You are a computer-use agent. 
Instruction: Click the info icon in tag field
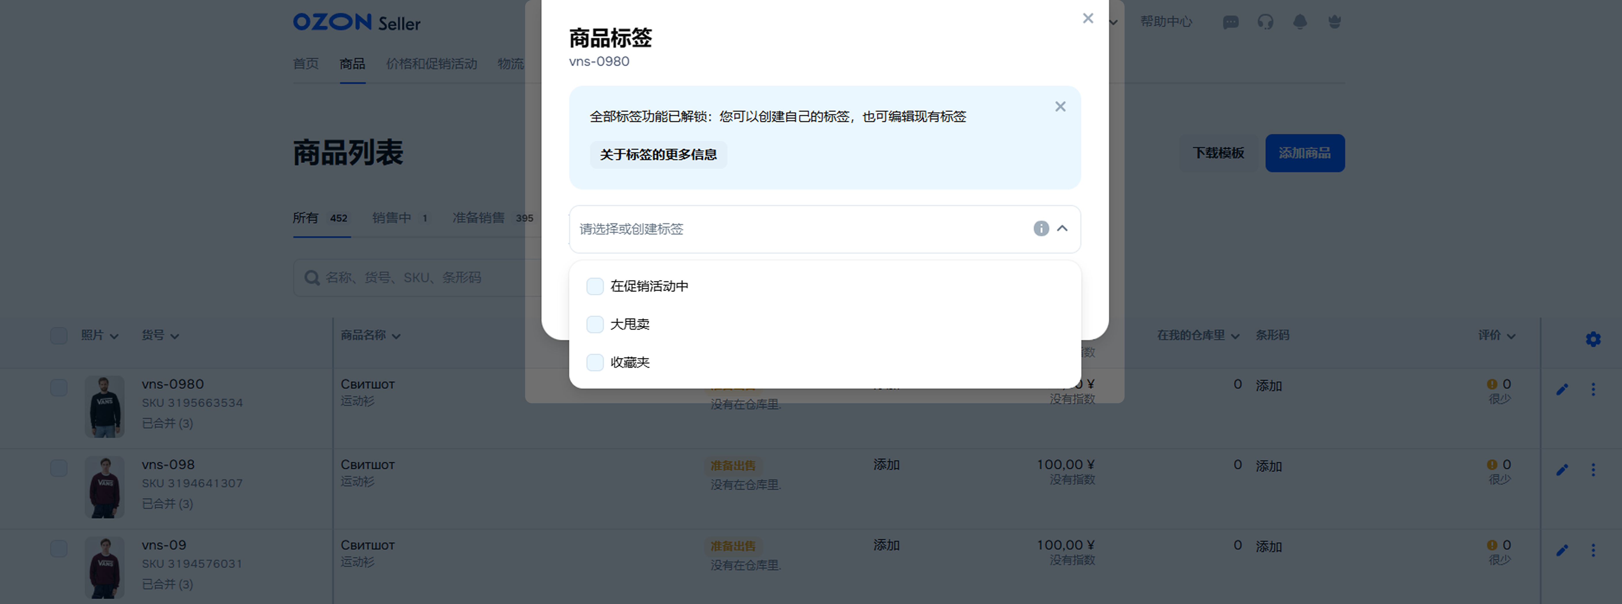pos(1041,229)
